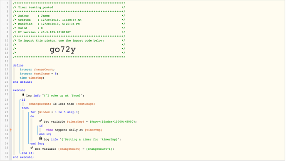
Task: Click the define keyword
Action: point(18,65)
